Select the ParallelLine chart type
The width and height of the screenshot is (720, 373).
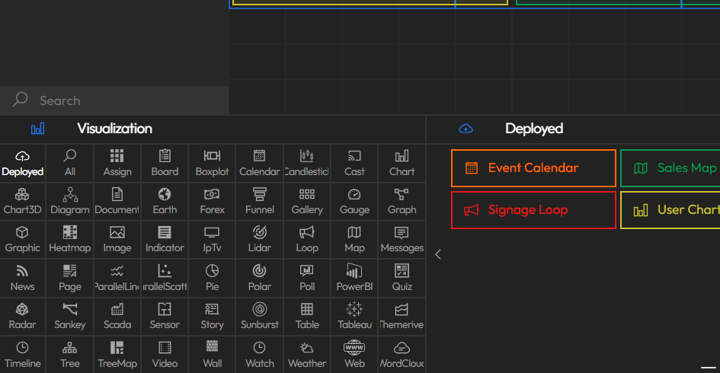[x=117, y=278]
